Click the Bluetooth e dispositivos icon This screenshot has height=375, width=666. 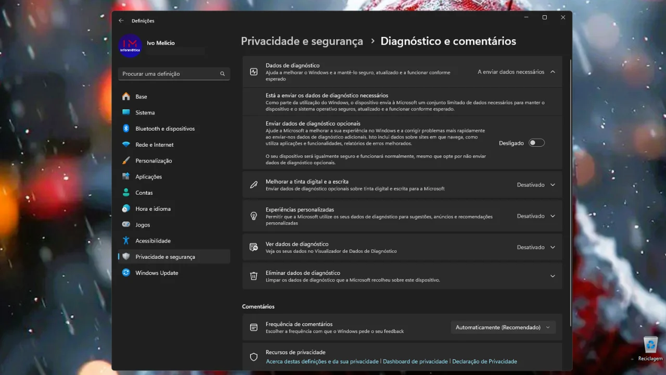click(126, 129)
